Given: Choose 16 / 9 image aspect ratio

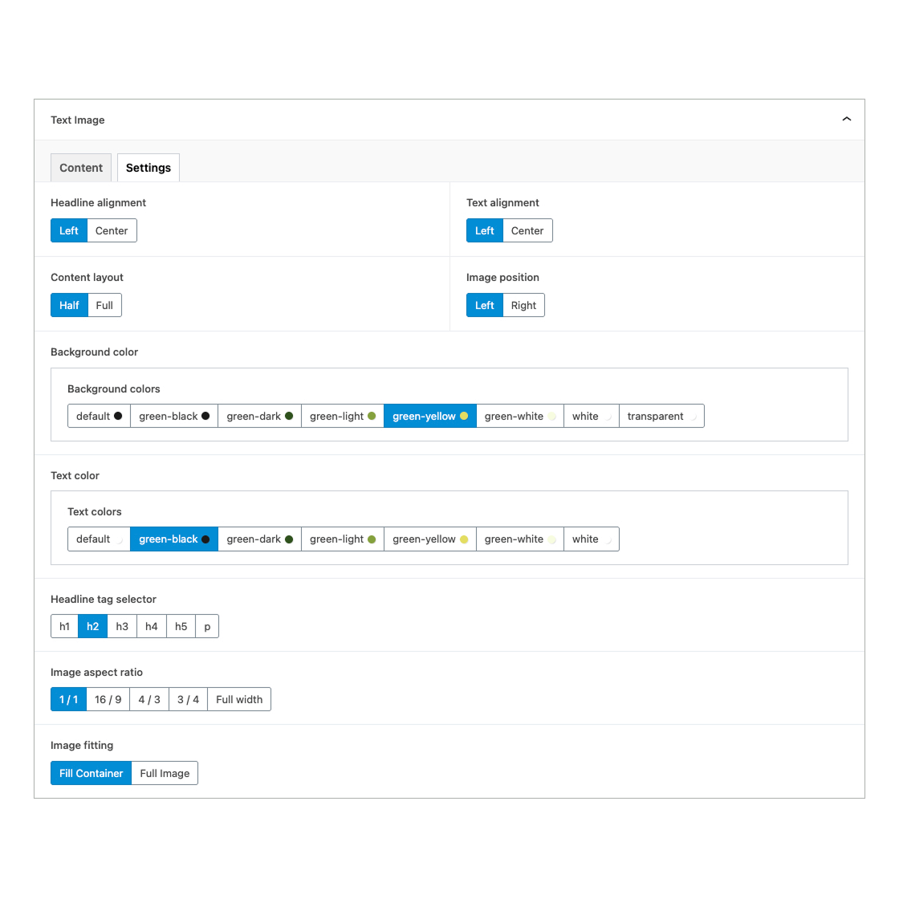Looking at the screenshot, I should click(x=108, y=700).
